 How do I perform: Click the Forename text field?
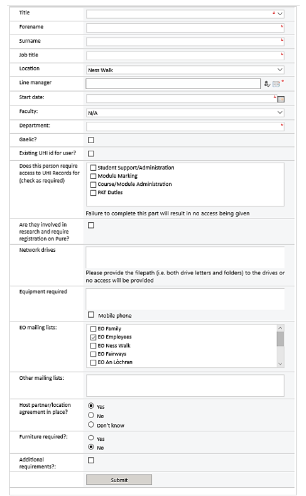(x=185, y=28)
